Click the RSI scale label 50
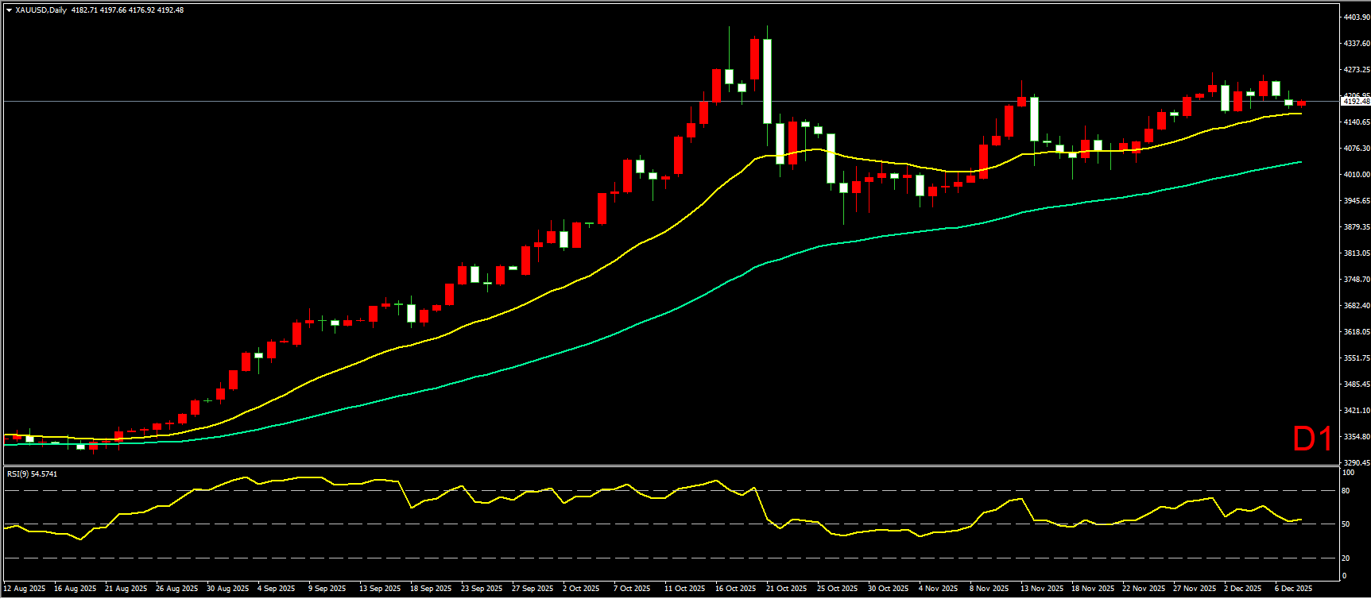This screenshot has height=599, width=1371. tap(1346, 524)
